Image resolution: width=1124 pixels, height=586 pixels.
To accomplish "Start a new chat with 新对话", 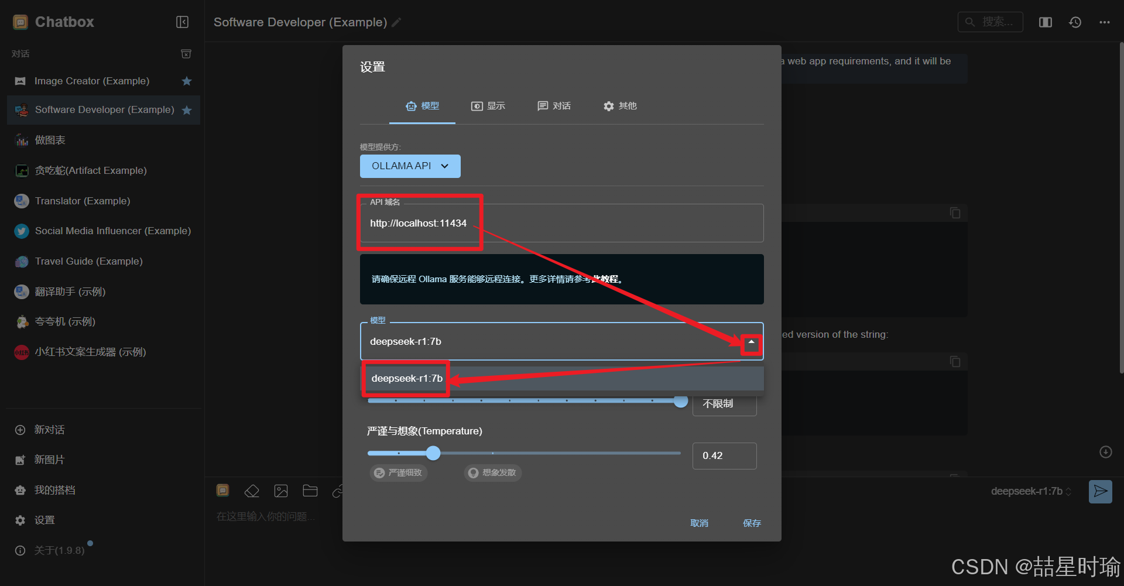I will (104, 430).
